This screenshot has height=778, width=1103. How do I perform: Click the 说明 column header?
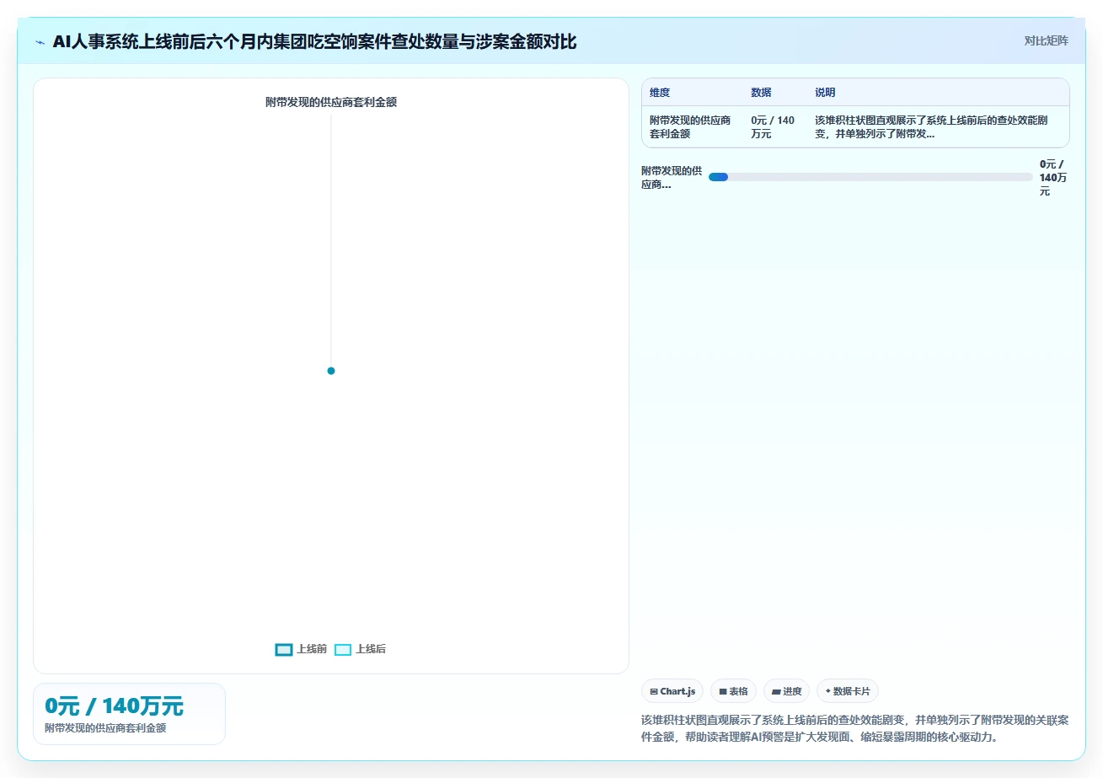[x=825, y=93]
